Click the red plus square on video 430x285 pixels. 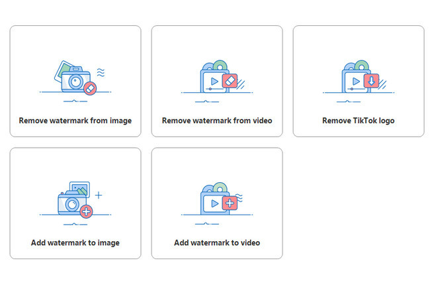[x=230, y=203]
